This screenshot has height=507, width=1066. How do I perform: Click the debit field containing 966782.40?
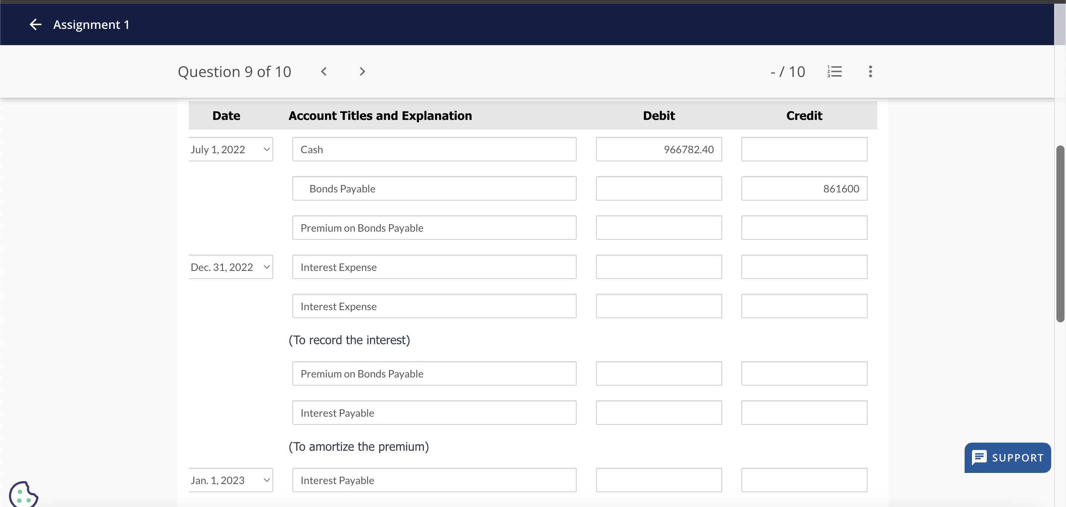click(658, 150)
